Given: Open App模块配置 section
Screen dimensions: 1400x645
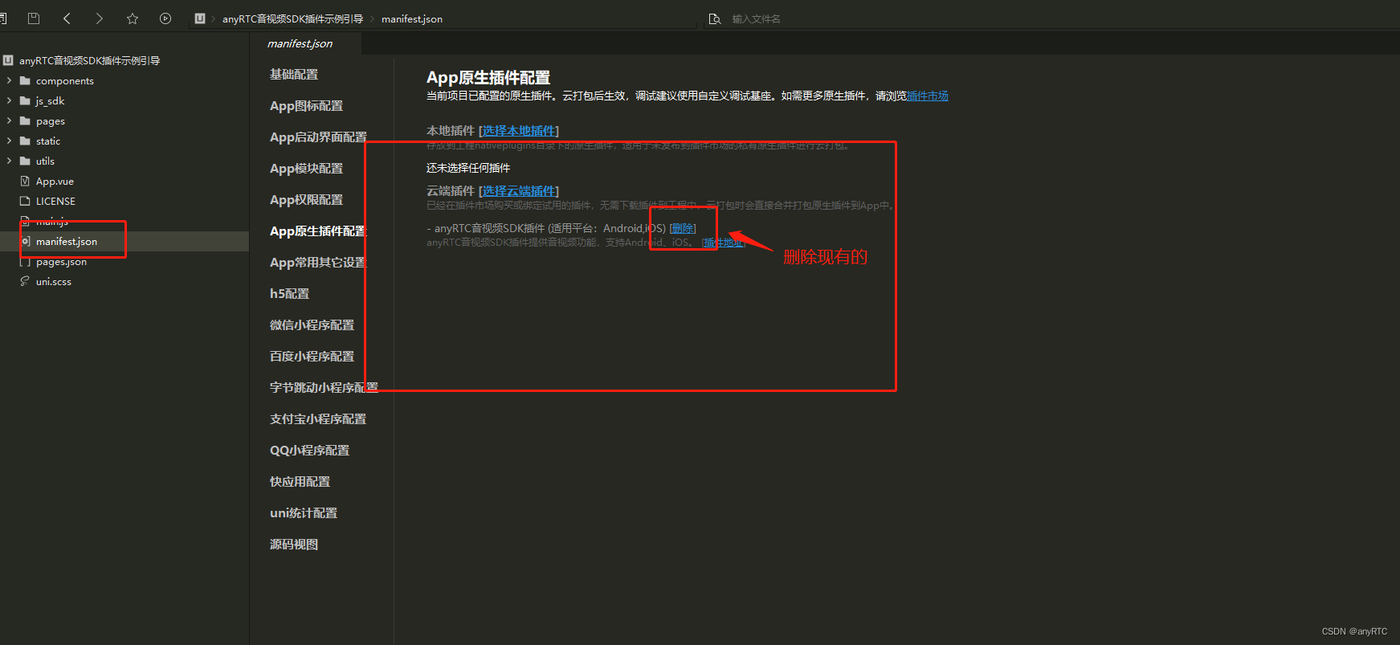Looking at the screenshot, I should (306, 168).
